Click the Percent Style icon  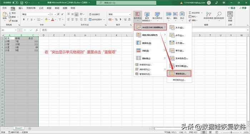click(x=116, y=20)
